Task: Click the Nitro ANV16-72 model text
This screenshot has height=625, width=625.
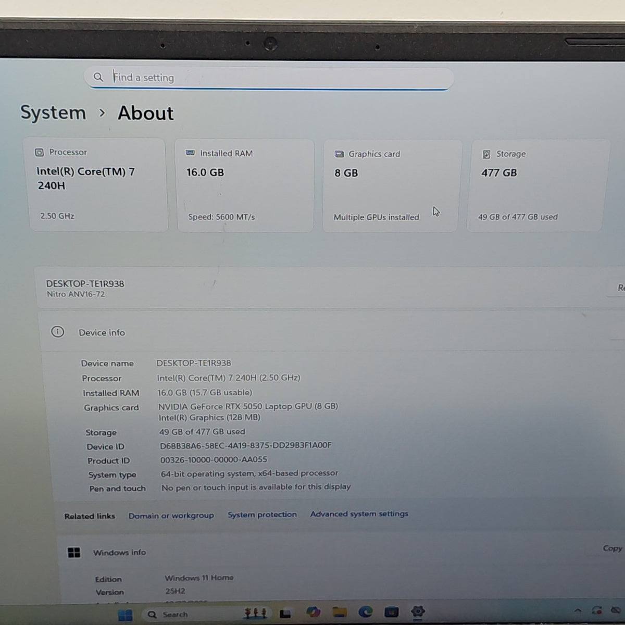Action: pyautogui.click(x=76, y=294)
